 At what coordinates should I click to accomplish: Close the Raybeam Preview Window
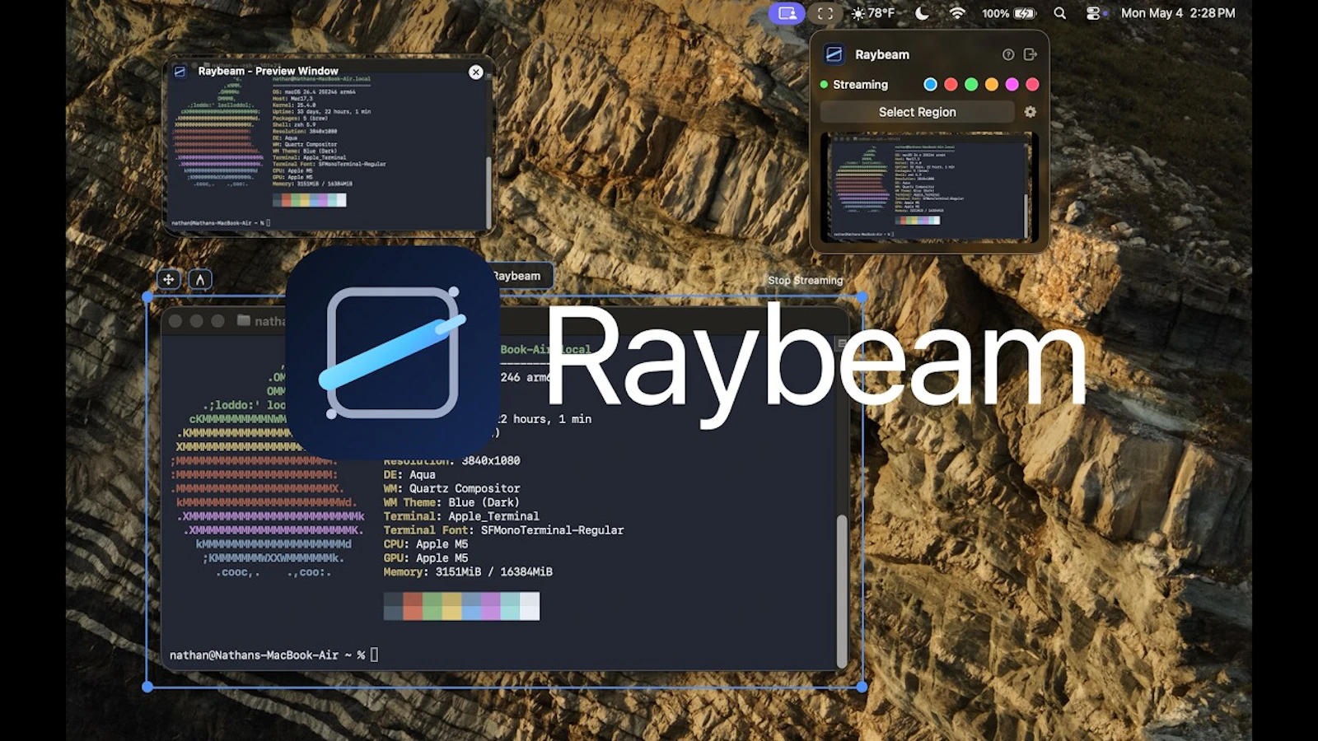tap(476, 72)
